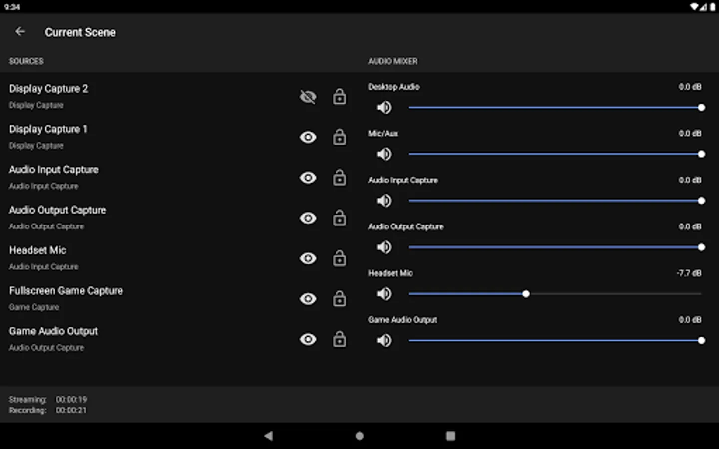Click the Headset Mic -7.7 dB value

tap(689, 273)
